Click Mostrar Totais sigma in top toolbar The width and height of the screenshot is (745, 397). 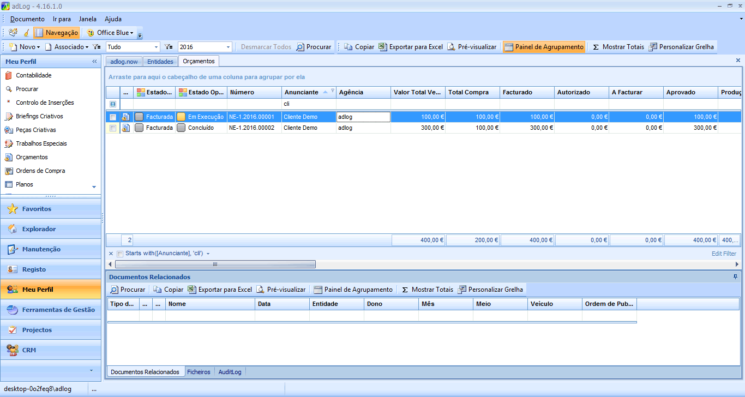pyautogui.click(x=596, y=47)
